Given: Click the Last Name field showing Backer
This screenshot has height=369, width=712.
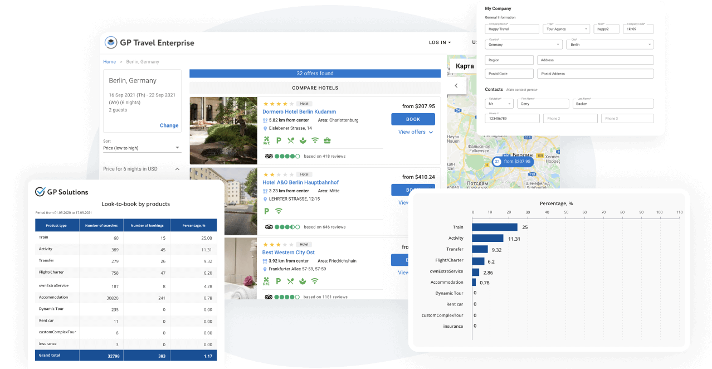Looking at the screenshot, I should [613, 104].
